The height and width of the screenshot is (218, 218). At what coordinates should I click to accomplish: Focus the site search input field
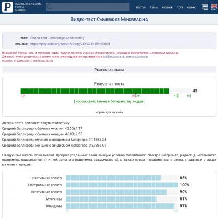[x=88, y=7]
